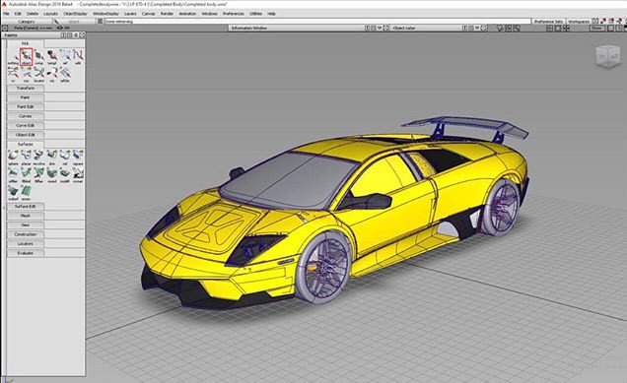This screenshot has width=627, height=383.
Task: Choose the planar surface tool
Action: coord(26,158)
